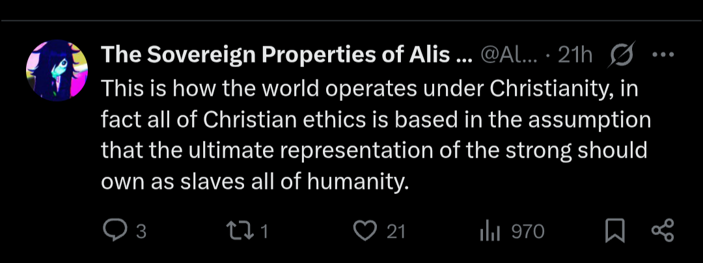Open the three-dot more options menu
The height and width of the screenshot is (263, 703).
tap(662, 56)
